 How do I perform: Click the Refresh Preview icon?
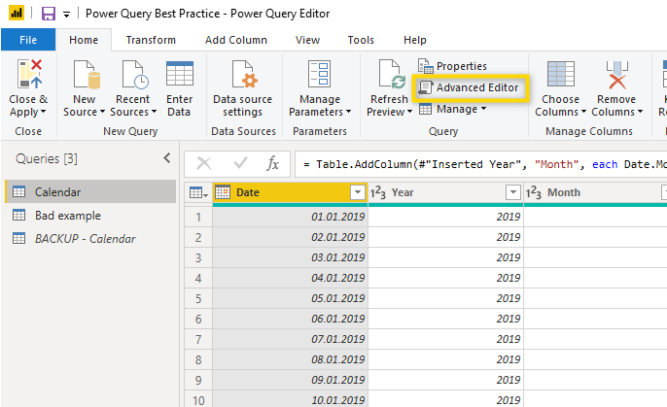[392, 75]
